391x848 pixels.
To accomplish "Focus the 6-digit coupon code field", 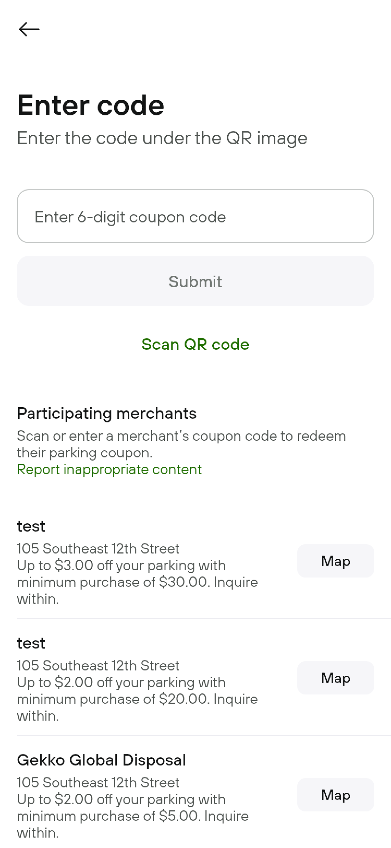I will pos(195,216).
